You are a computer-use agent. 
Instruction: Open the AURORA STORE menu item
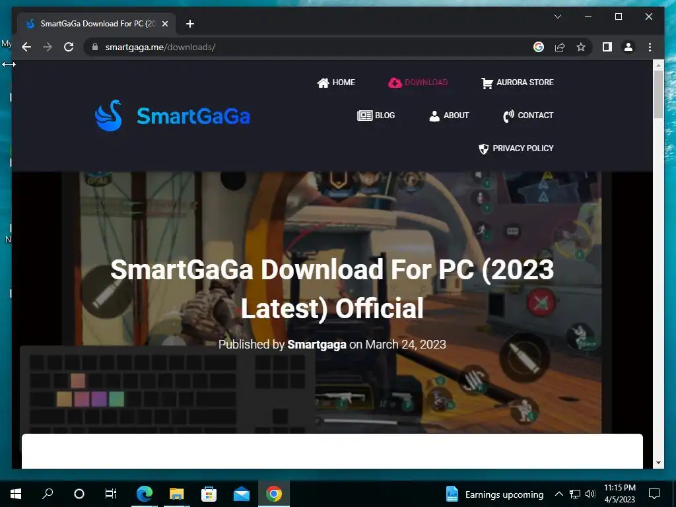(518, 83)
